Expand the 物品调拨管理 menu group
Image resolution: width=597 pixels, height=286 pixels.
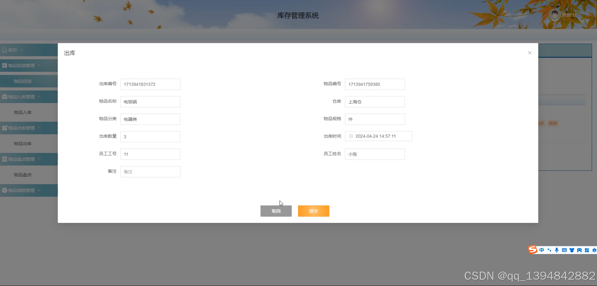(x=29, y=190)
